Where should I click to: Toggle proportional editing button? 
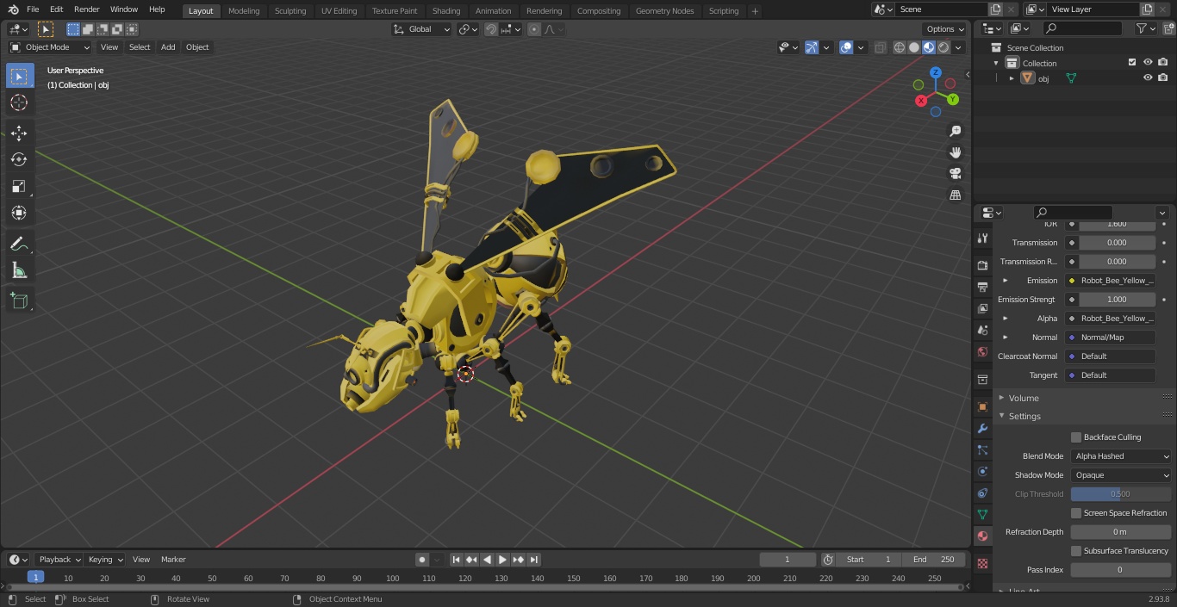[x=534, y=29]
